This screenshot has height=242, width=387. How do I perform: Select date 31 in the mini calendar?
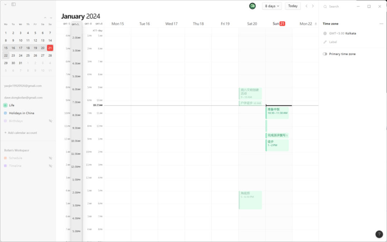[20, 63]
